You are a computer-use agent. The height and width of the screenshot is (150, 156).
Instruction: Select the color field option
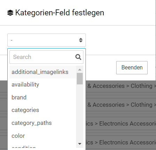click(x=43, y=136)
